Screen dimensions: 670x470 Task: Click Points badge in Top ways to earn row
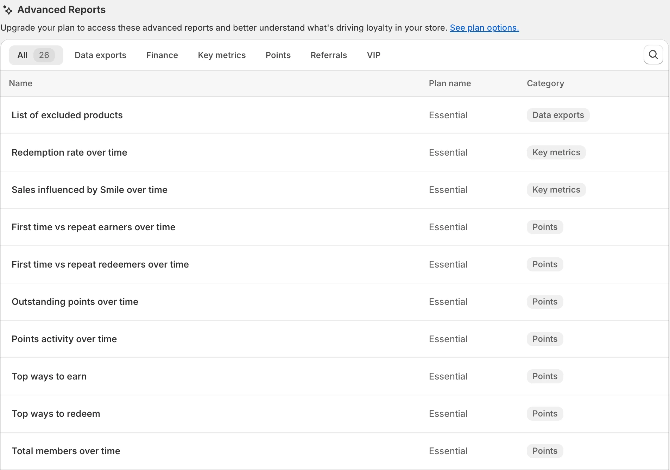(x=545, y=376)
